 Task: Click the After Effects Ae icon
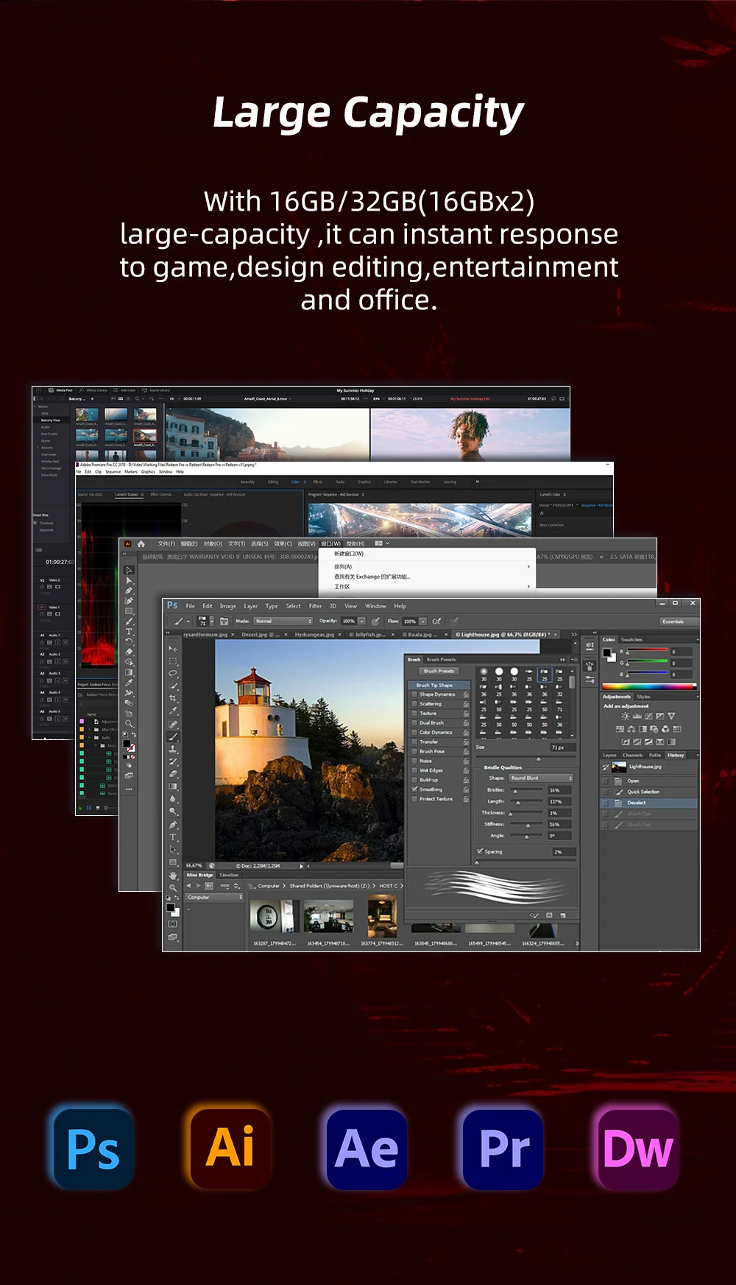click(x=367, y=1149)
